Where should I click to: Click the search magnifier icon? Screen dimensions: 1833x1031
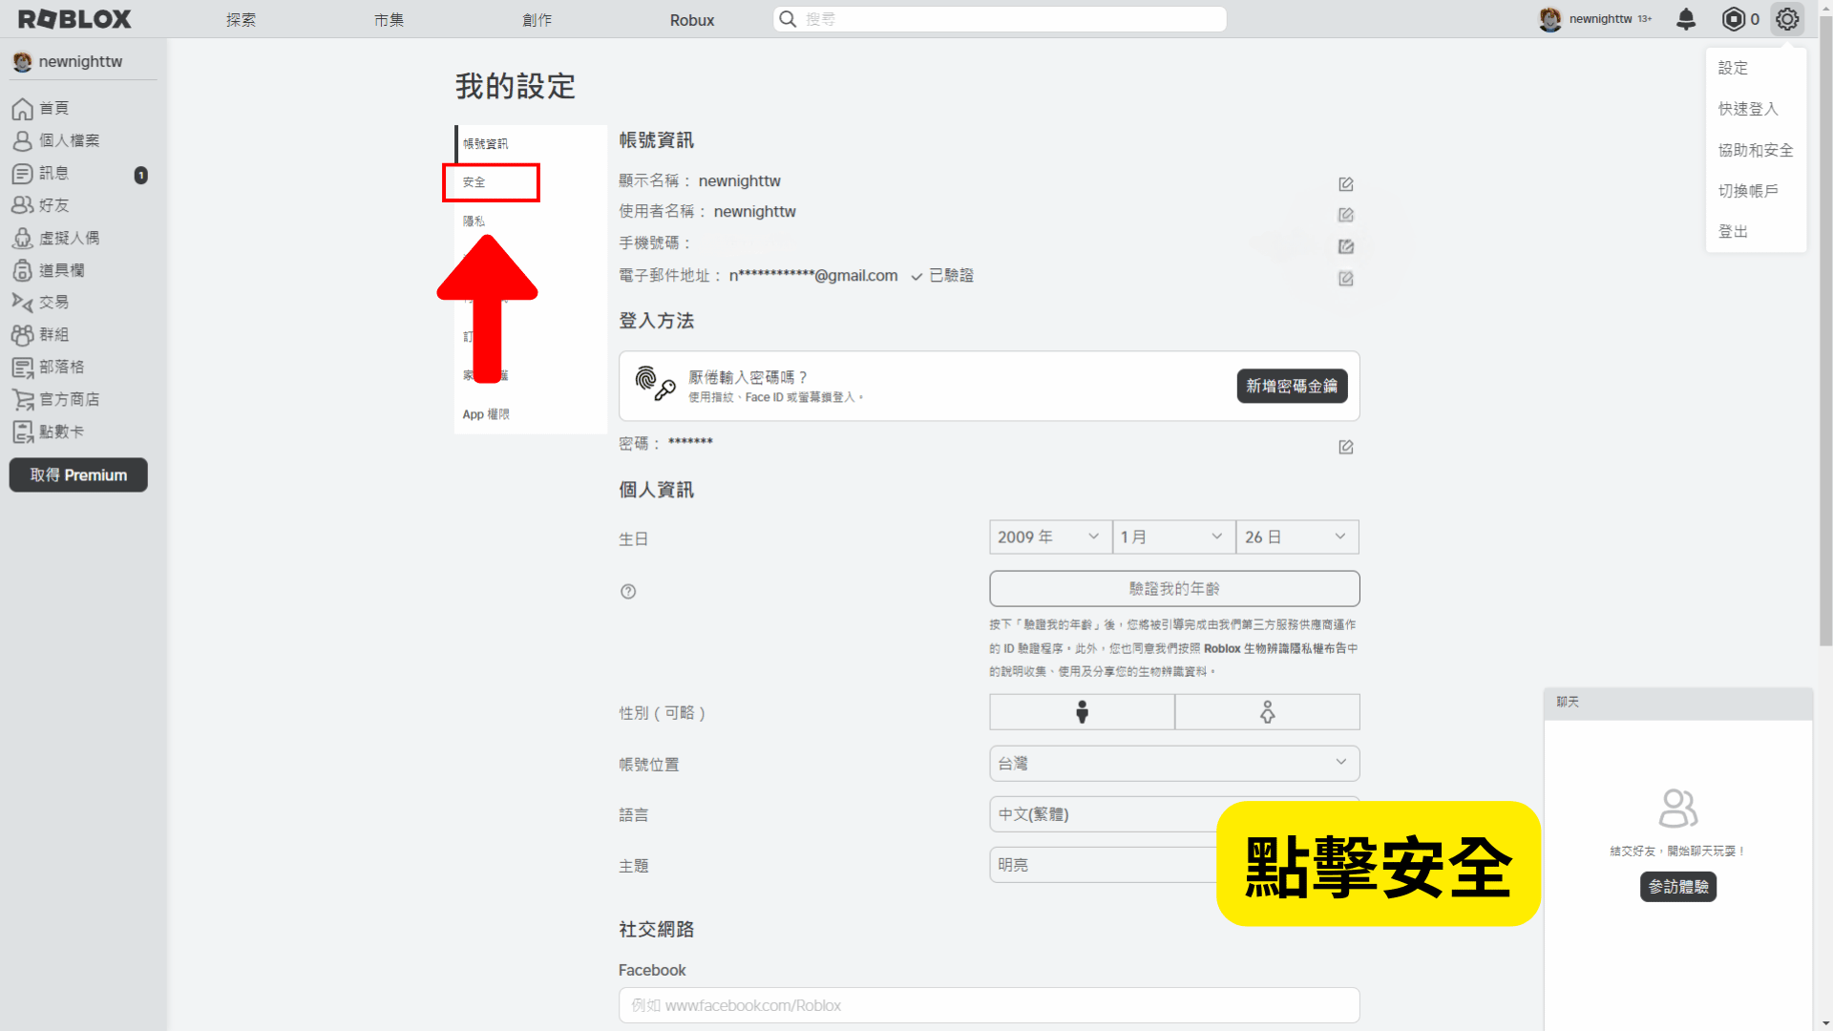[788, 19]
